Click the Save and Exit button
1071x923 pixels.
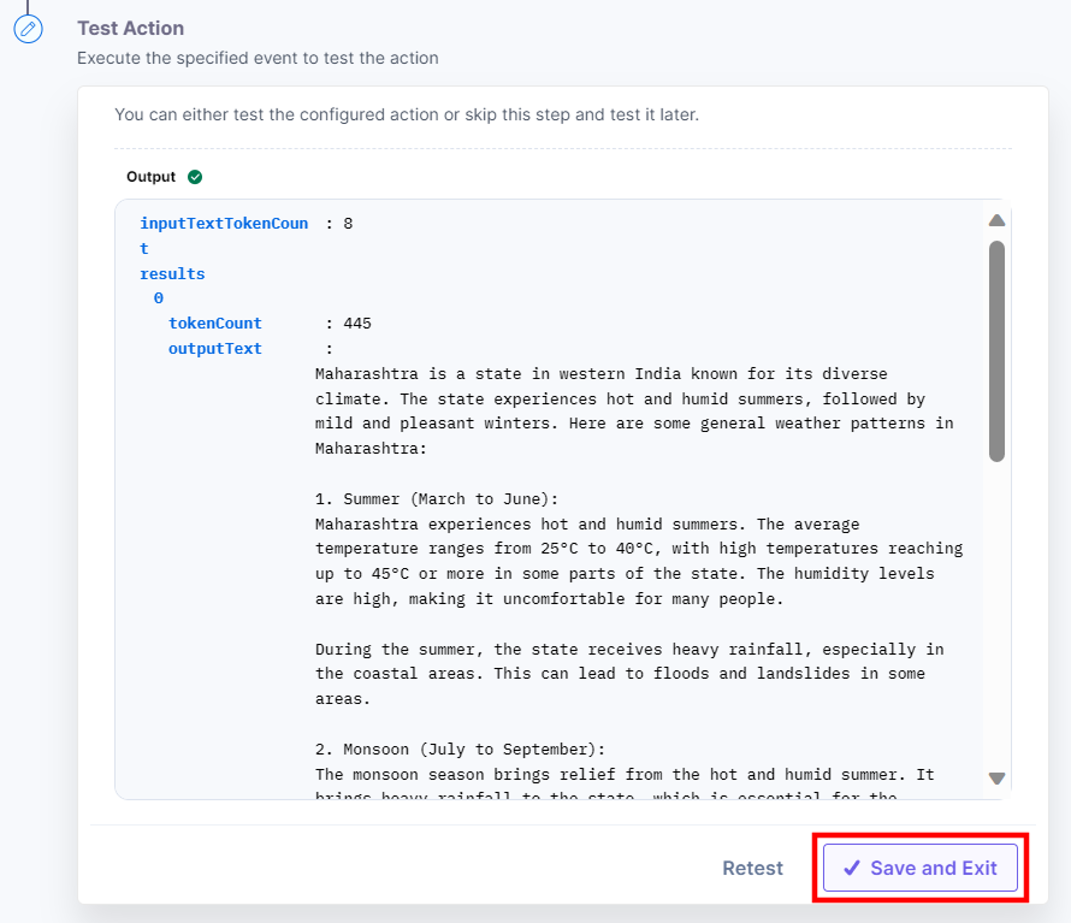(920, 868)
